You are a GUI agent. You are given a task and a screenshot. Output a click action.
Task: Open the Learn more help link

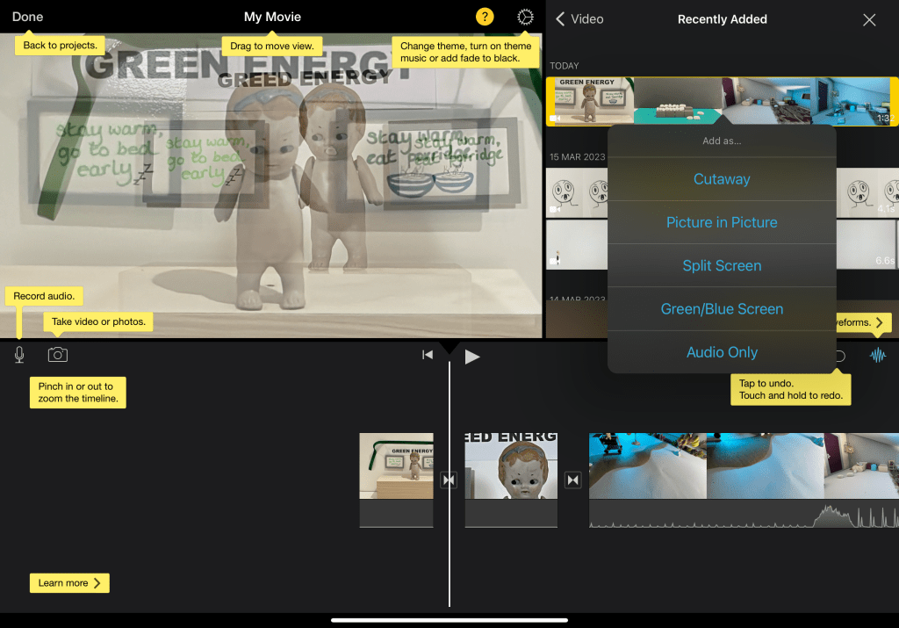[69, 582]
